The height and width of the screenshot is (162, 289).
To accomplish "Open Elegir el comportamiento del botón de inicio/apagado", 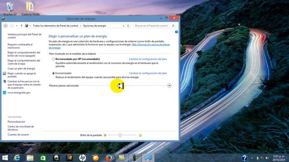I will pos(24,54).
